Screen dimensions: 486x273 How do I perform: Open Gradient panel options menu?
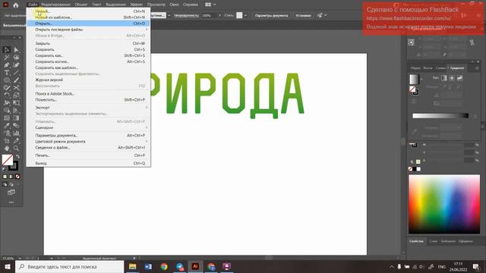click(x=477, y=68)
